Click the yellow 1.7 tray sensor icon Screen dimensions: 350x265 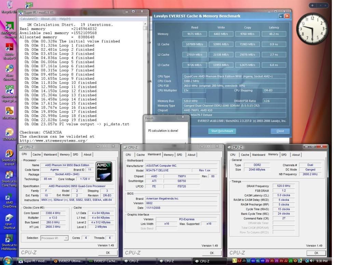click(234, 261)
